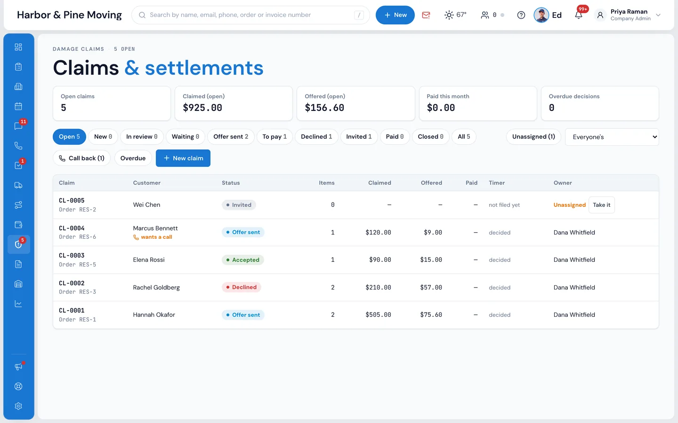Show the Declined 1 tab
This screenshot has width=678, height=423.
pyautogui.click(x=316, y=137)
